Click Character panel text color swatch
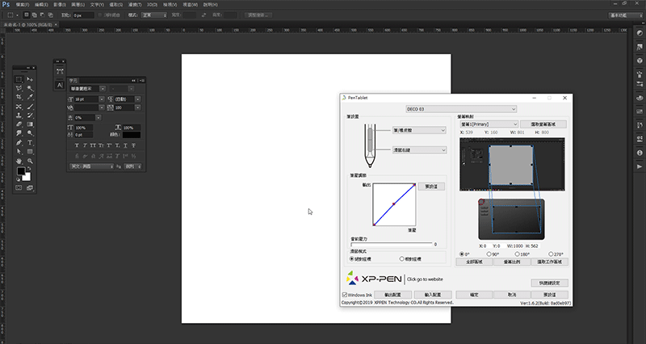 tap(131, 135)
